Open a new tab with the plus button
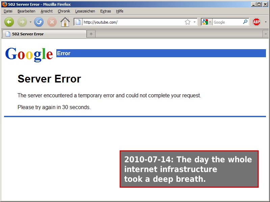The width and height of the screenshot is (270, 202). coord(91,34)
